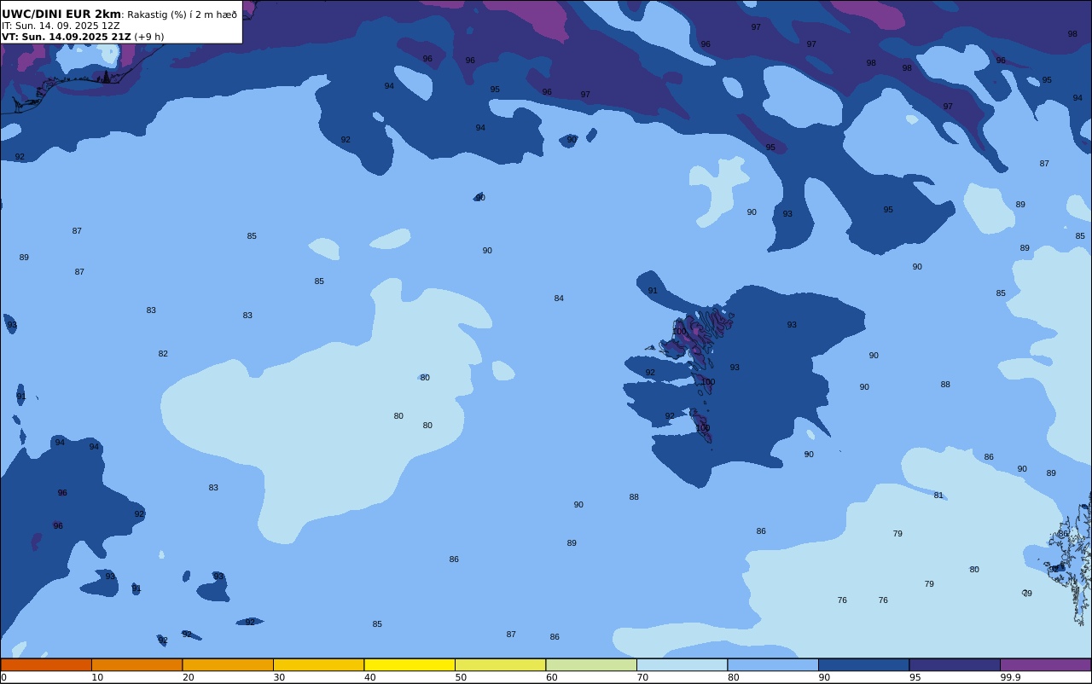Click the title text 'UWC/DINI EUR 2km'
This screenshot has width=1092, height=684.
pyautogui.click(x=61, y=14)
